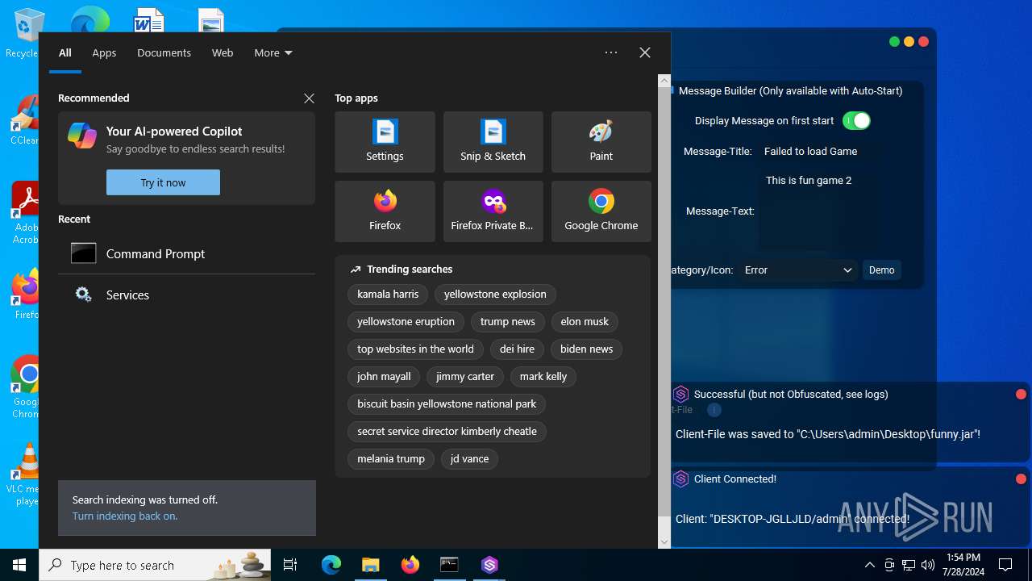Select the All search tab
Image resolution: width=1032 pixels, height=581 pixels.
click(x=65, y=52)
